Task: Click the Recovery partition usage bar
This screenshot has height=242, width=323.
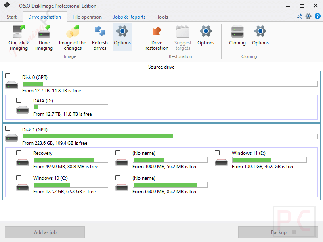Action: click(x=71, y=160)
